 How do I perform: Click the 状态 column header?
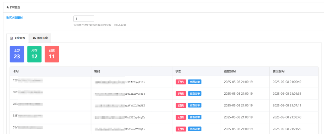(x=178, y=71)
